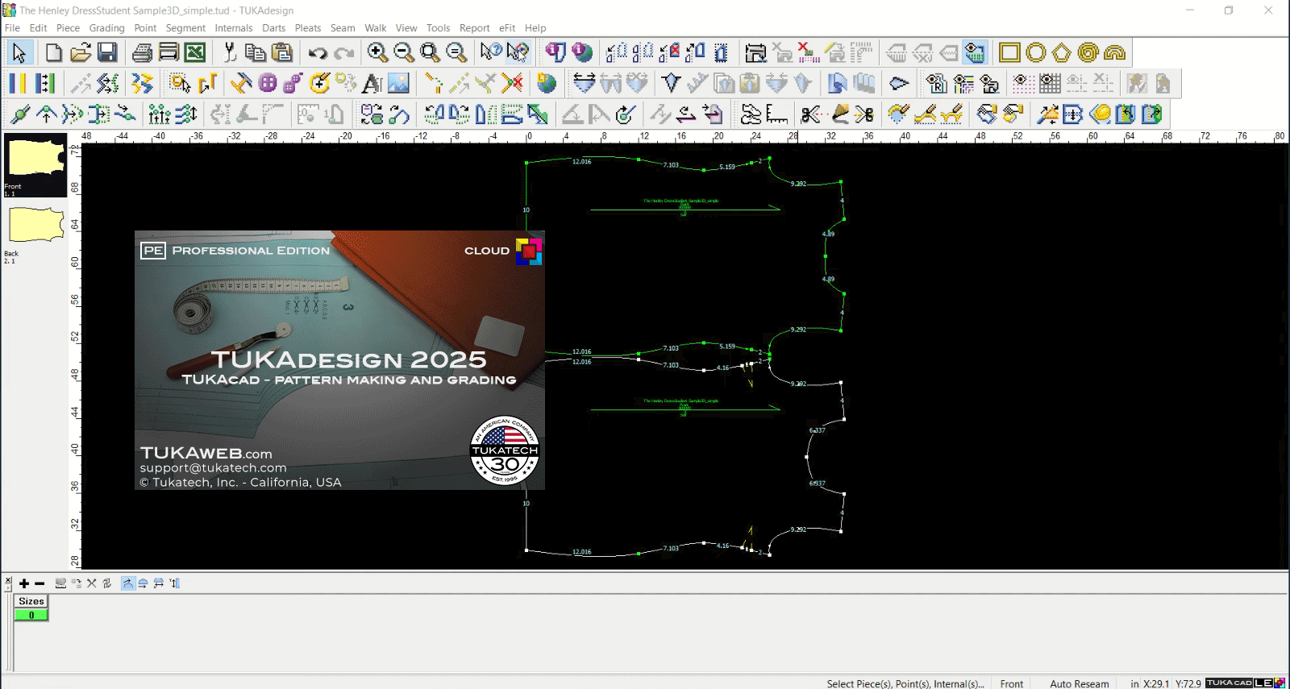Click the insert image picture icon
The height and width of the screenshot is (689, 1290).
point(399,83)
